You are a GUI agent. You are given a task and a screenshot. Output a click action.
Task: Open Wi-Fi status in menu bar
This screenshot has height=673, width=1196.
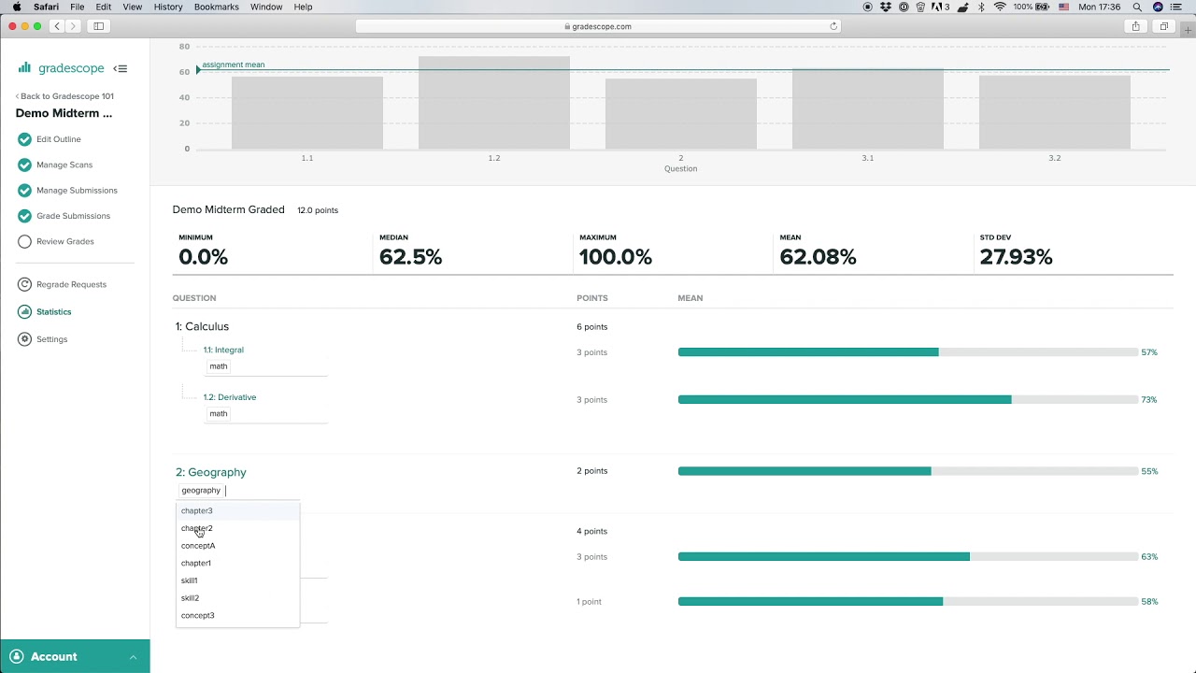click(1000, 7)
